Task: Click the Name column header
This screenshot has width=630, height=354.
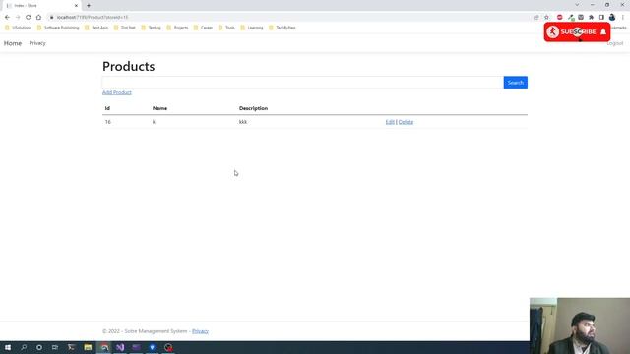Action: click(x=159, y=108)
